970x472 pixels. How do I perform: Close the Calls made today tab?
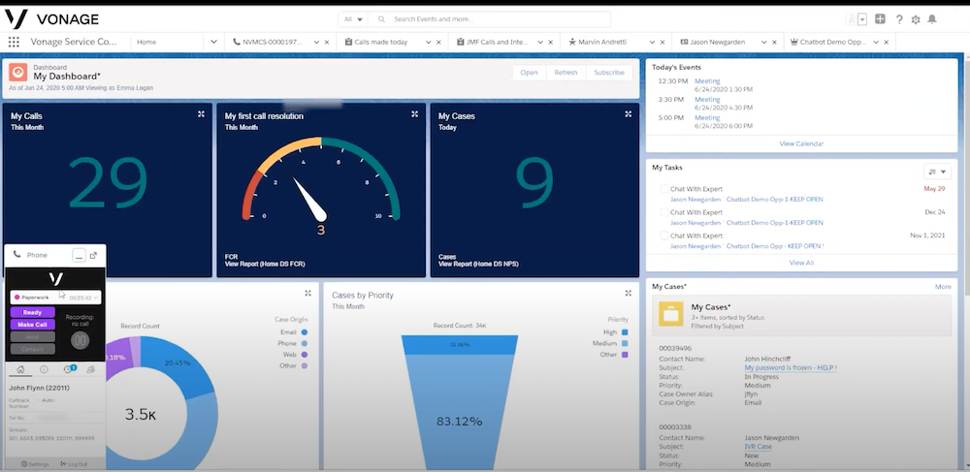pos(438,42)
